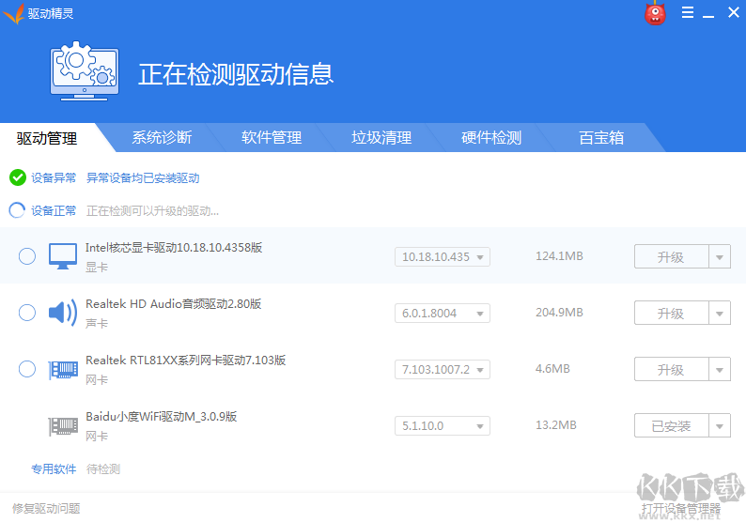Select the Realtek RTL81XX network driver checkbox
Screen dimensions: 746x522
click(x=27, y=369)
